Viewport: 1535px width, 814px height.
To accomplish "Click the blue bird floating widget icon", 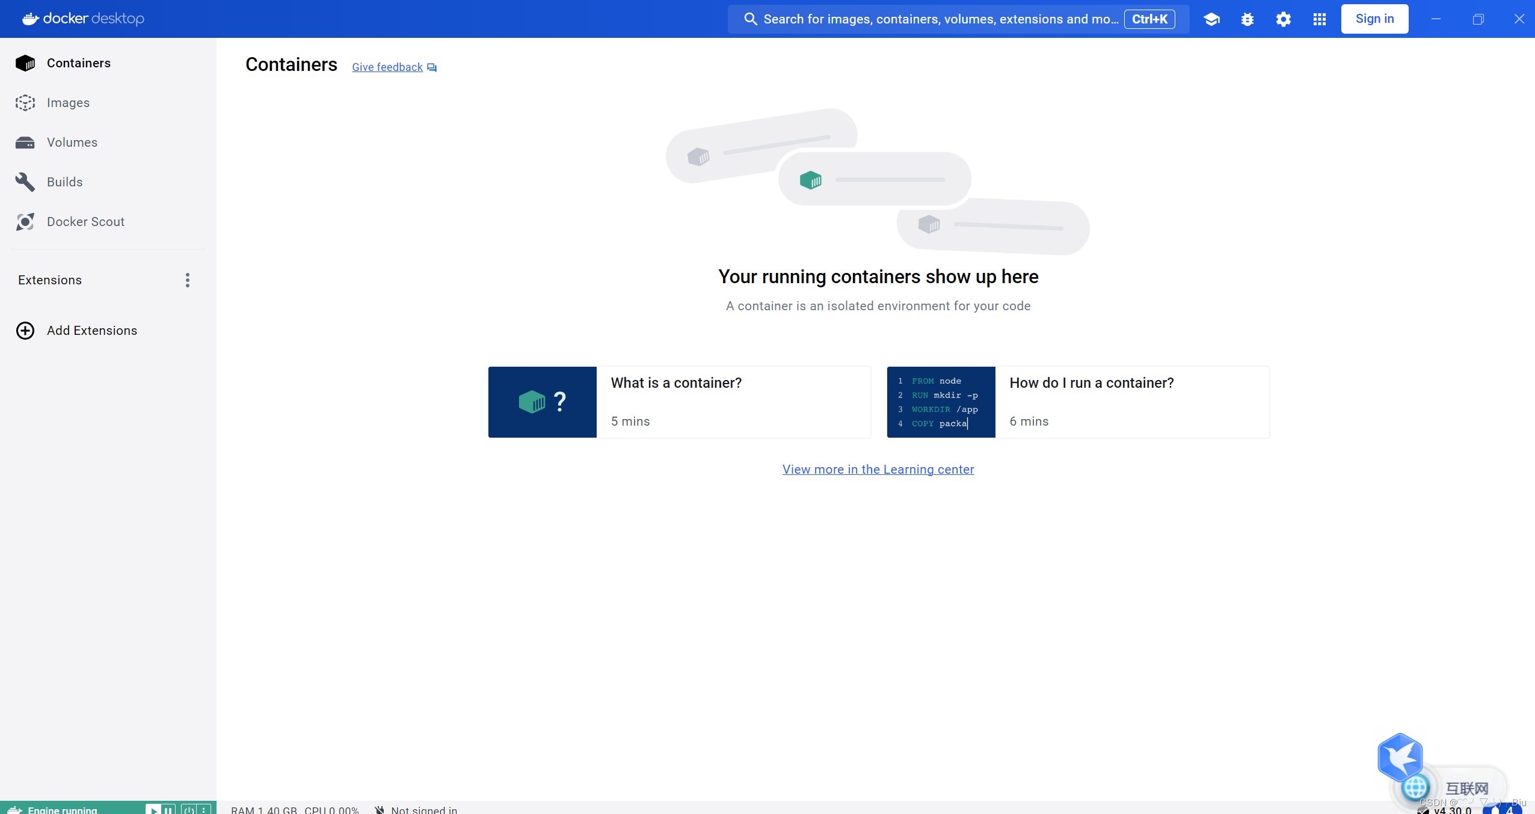I will [1400, 757].
